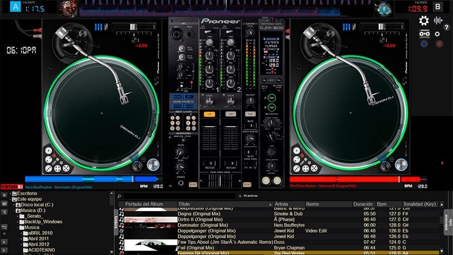453x255 pixels.
Task: Open the folders side tab
Action: (116, 222)
